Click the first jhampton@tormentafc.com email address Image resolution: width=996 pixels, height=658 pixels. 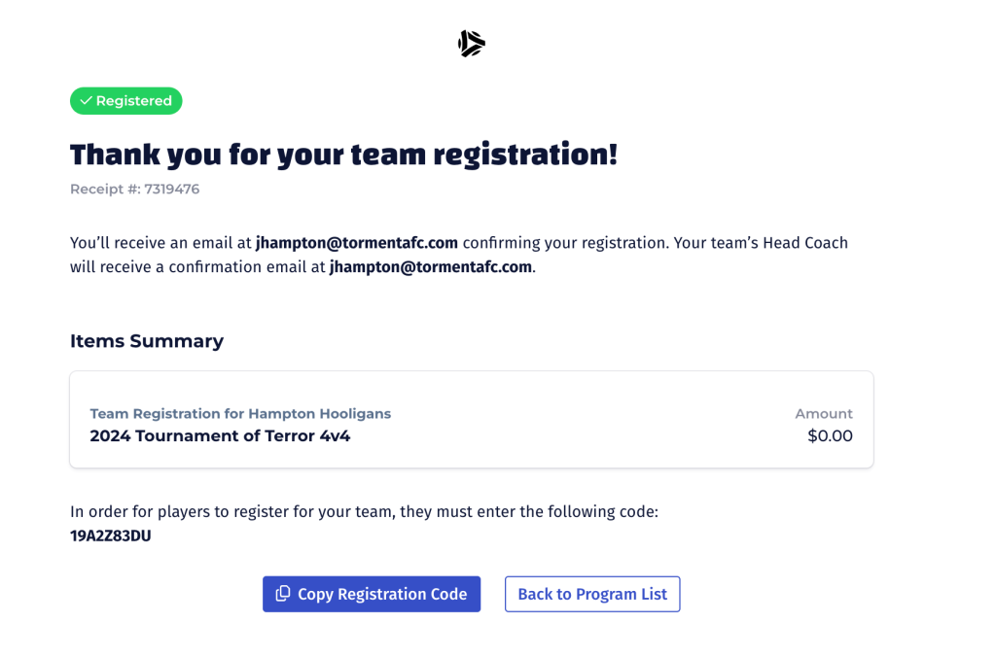tap(356, 243)
